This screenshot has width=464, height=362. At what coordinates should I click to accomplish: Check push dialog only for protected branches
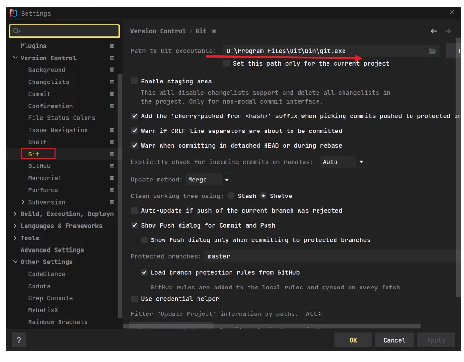[145, 240]
